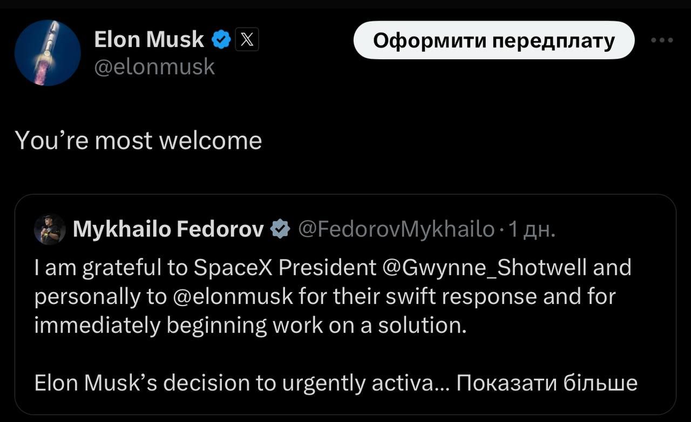Viewport: 691px width, 422px height.
Task: Click the X affiliation badge beside Elon Musk
Action: pos(246,39)
